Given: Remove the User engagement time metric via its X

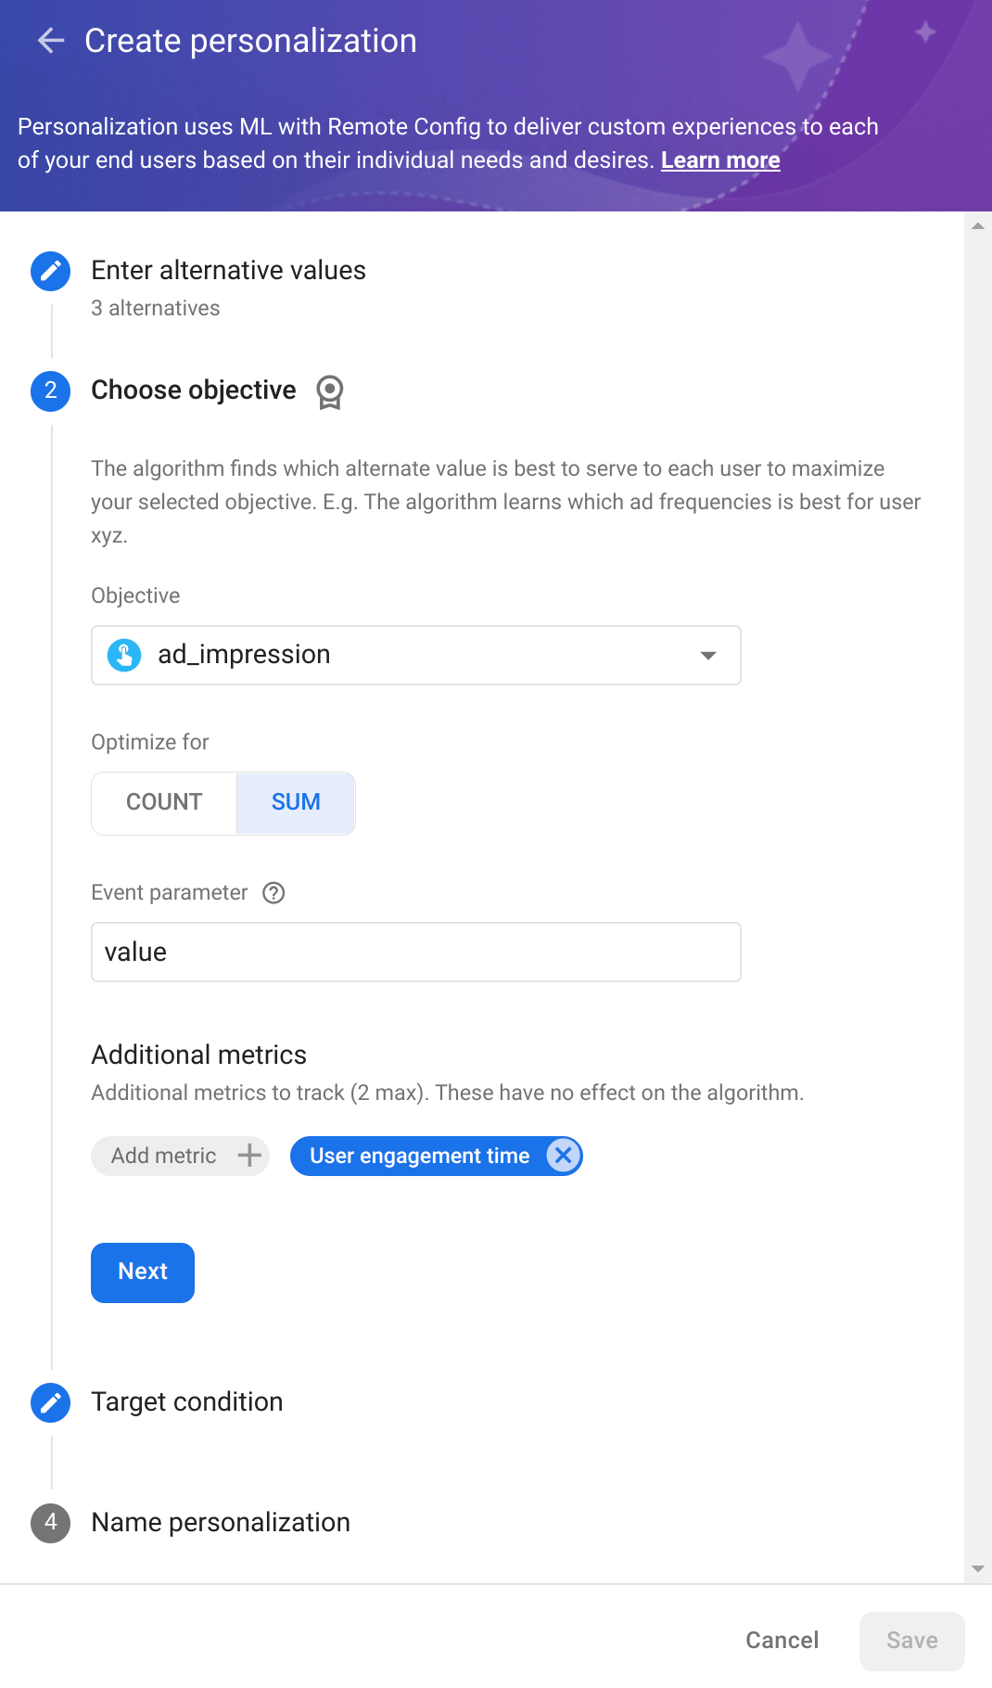Looking at the screenshot, I should (562, 1156).
